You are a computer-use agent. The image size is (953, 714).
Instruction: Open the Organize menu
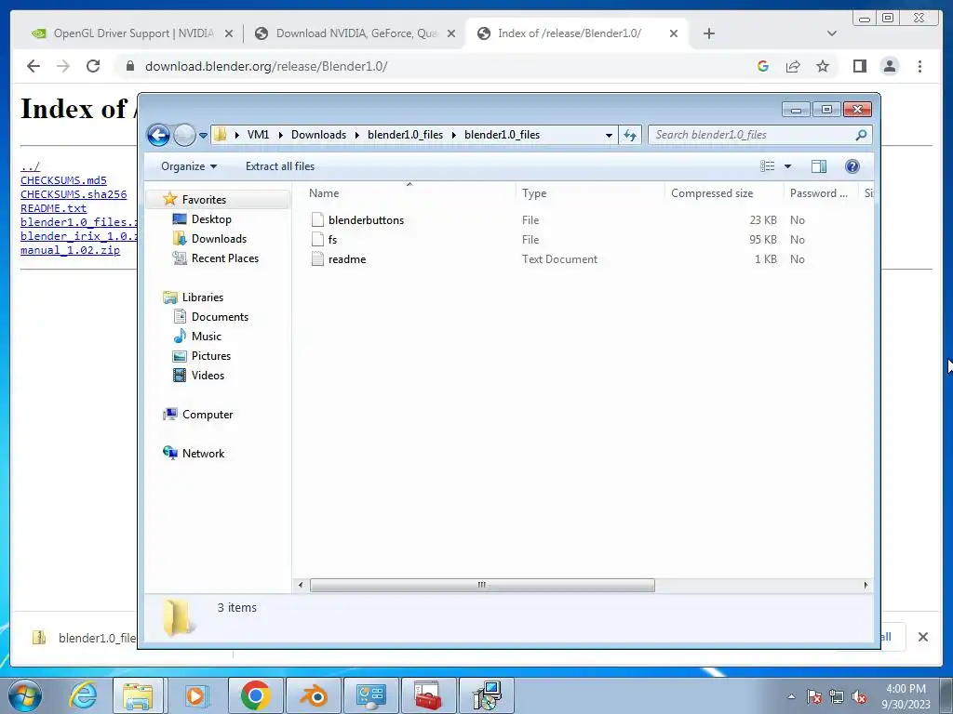tap(188, 166)
